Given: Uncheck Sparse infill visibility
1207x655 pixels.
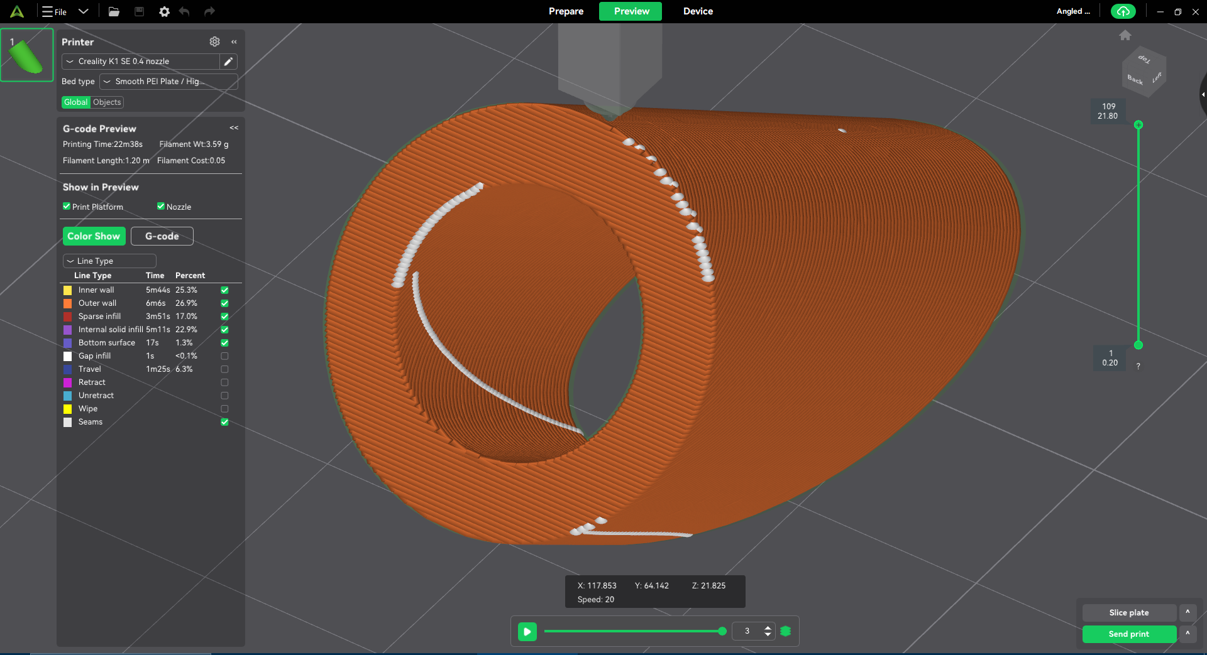Looking at the screenshot, I should click(224, 317).
